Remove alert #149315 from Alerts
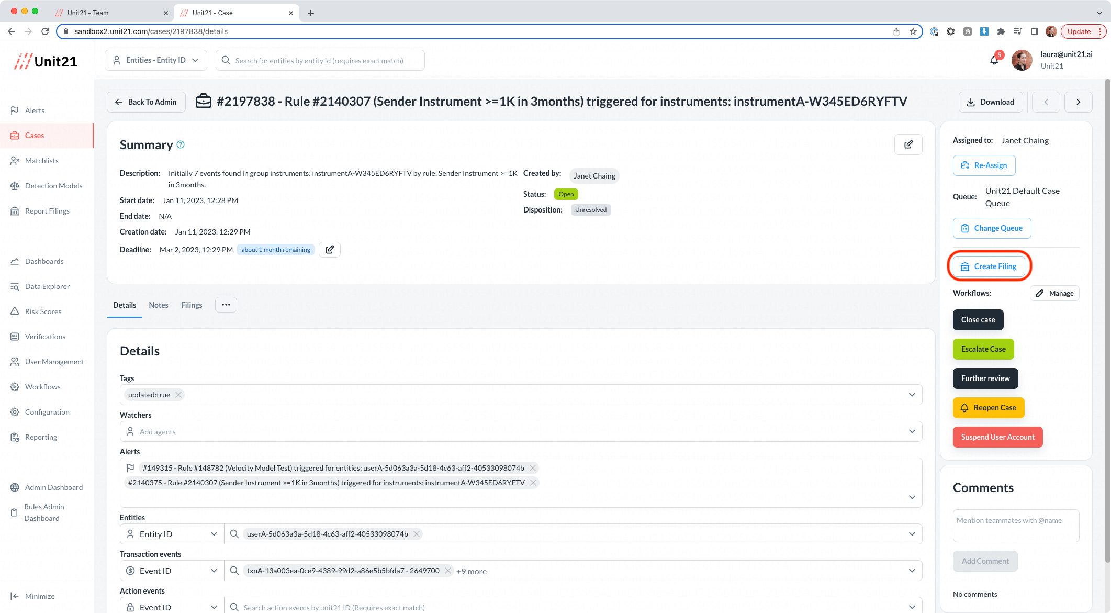1111x613 pixels. pos(533,468)
